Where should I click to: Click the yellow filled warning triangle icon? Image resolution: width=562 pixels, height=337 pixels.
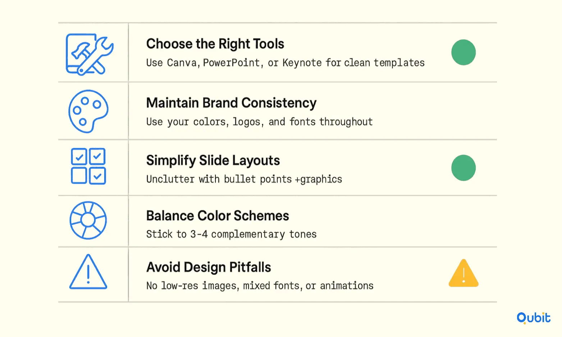(x=463, y=273)
